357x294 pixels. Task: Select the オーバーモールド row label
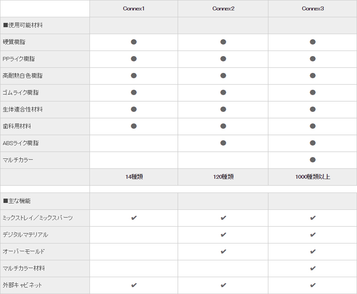click(x=24, y=252)
